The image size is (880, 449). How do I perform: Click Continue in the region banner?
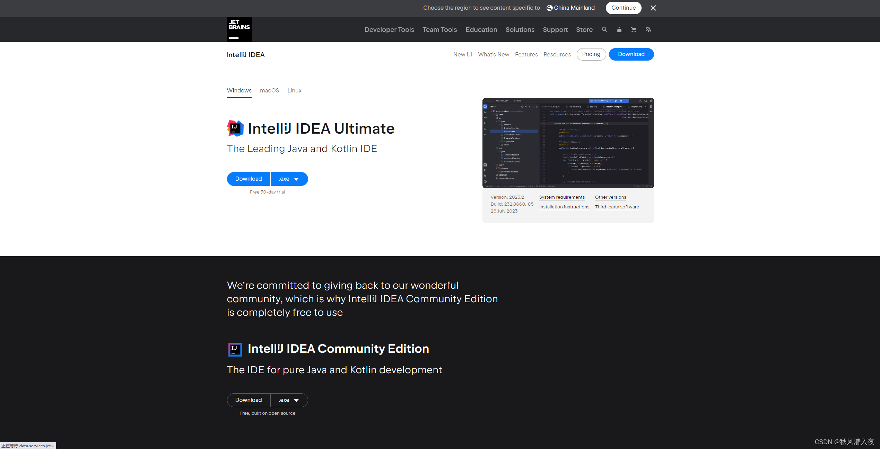tap(623, 8)
